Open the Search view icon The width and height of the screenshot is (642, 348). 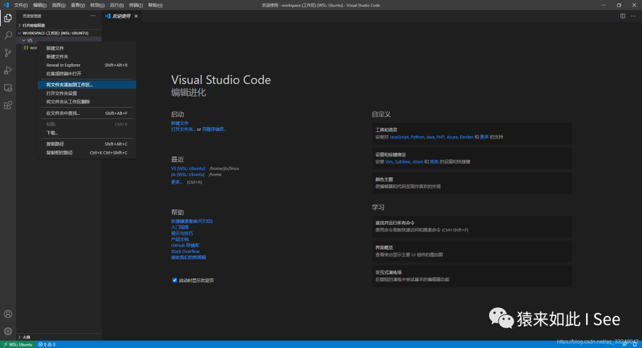[x=8, y=35]
